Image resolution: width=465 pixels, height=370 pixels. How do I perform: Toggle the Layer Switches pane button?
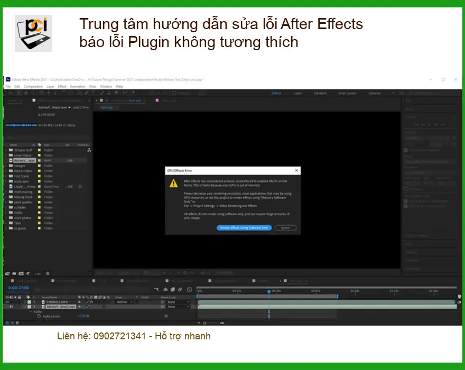(7, 323)
